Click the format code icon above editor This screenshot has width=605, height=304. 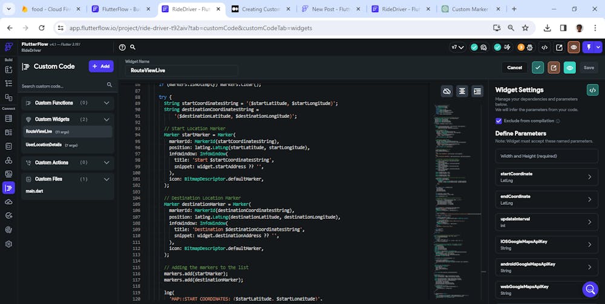(462, 91)
